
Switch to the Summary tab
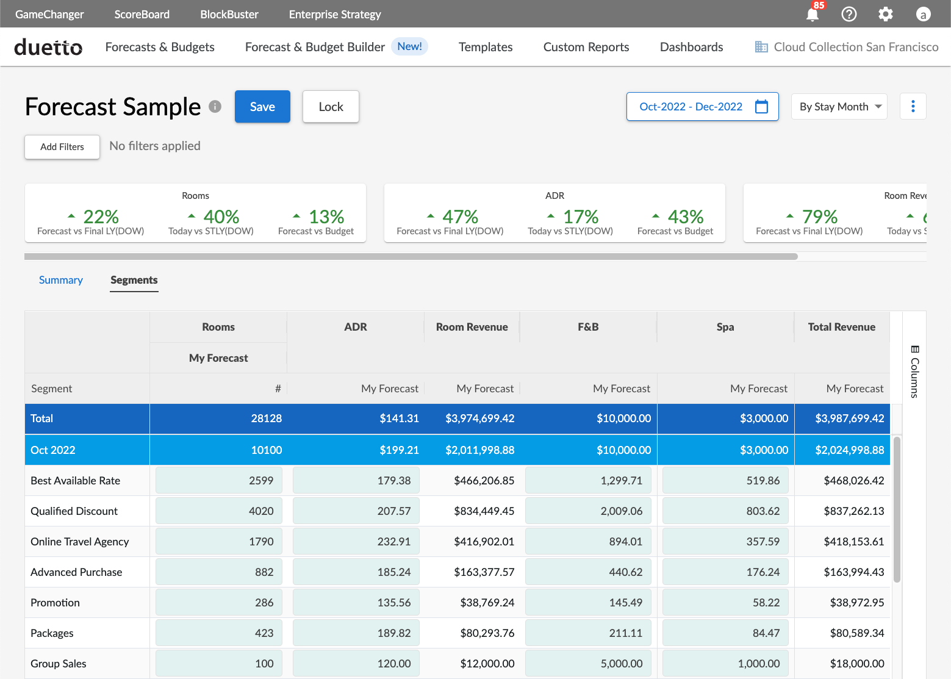pyautogui.click(x=60, y=280)
